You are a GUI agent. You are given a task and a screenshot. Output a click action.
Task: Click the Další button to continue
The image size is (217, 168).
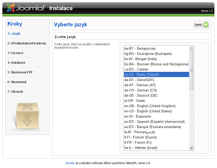pos(202,25)
